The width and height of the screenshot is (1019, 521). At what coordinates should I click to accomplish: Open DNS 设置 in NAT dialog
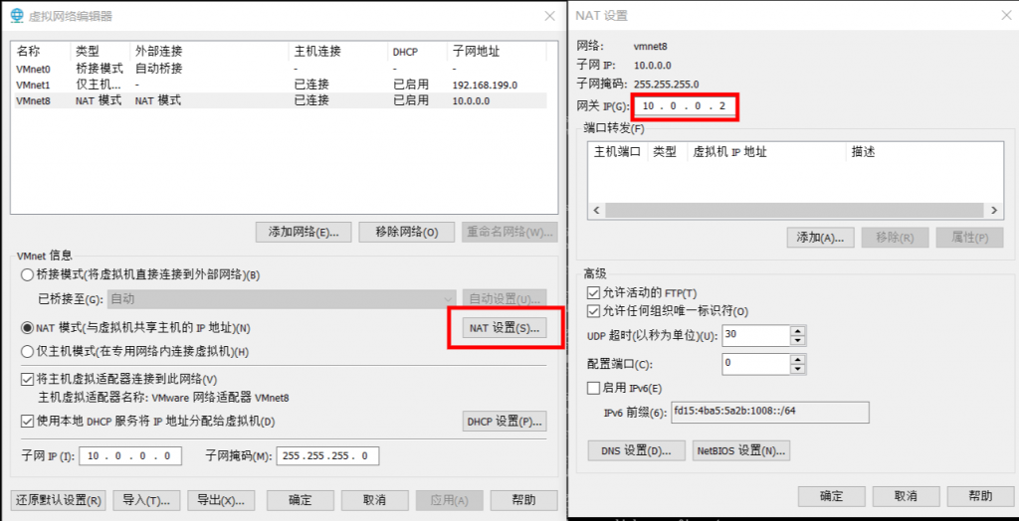pyautogui.click(x=635, y=450)
